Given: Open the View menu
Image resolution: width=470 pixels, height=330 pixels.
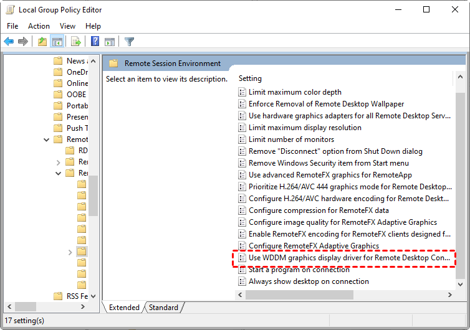Looking at the screenshot, I should pyautogui.click(x=67, y=26).
